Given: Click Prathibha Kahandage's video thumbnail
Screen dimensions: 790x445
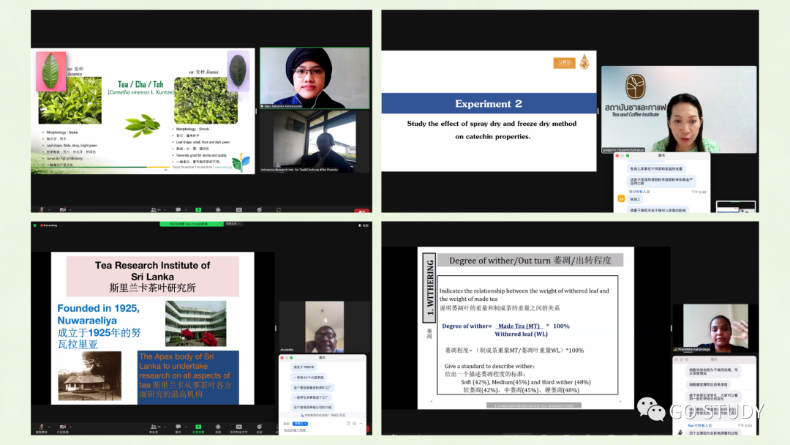Looking at the screenshot, I should (715, 328).
